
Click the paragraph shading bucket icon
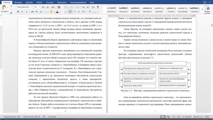pyautogui.click(x=90, y=12)
